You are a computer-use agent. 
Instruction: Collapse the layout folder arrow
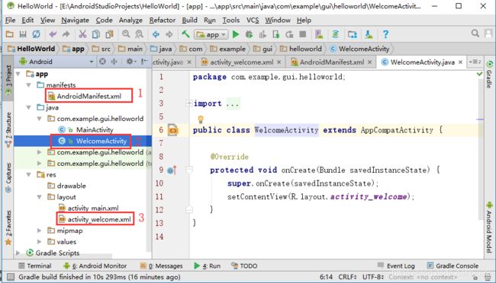point(40,197)
